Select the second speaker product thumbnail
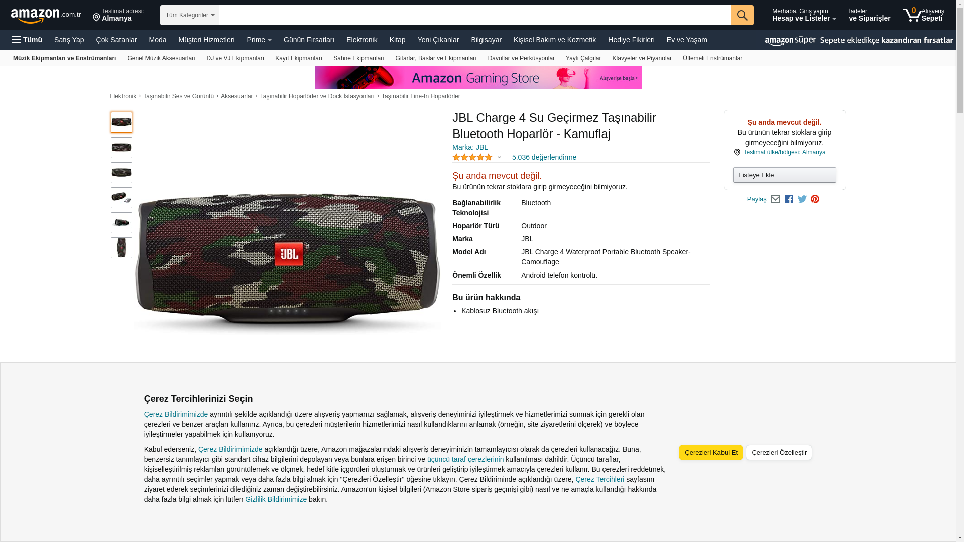The height and width of the screenshot is (542, 964). coord(122,148)
